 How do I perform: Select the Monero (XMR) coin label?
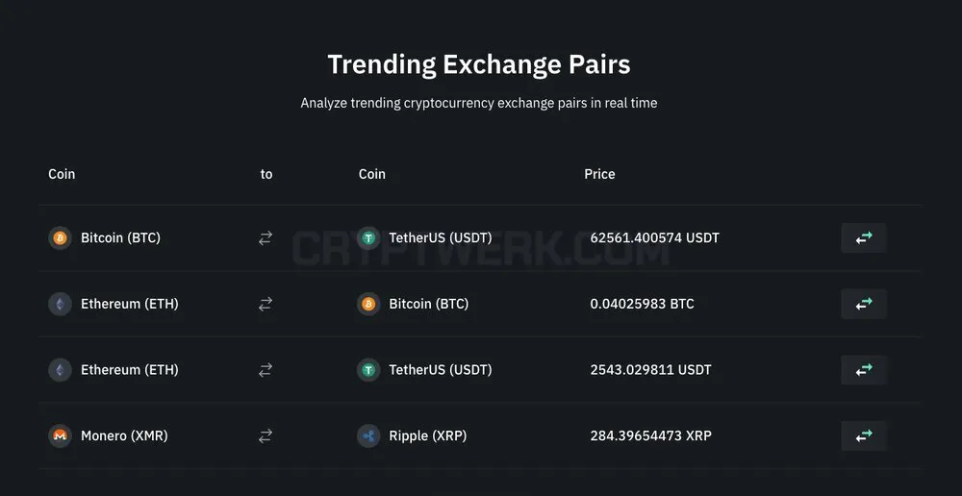pos(124,435)
